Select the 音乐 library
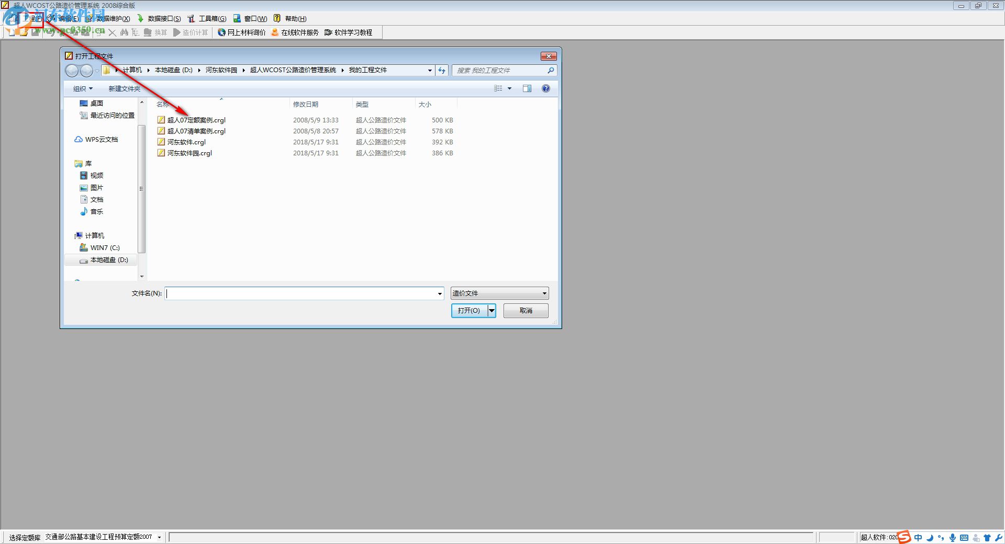The width and height of the screenshot is (1005, 544). [92, 212]
